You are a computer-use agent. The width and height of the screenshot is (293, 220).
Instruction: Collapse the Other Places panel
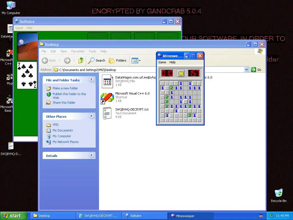coord(91,116)
